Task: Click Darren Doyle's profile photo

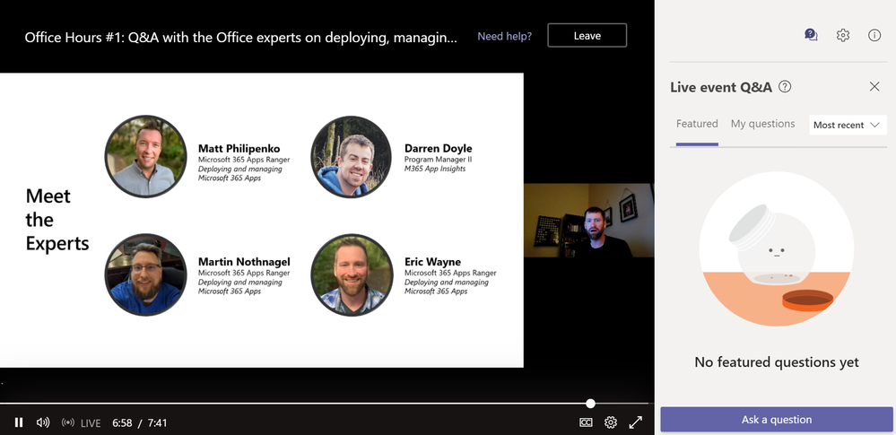Action: [x=352, y=157]
